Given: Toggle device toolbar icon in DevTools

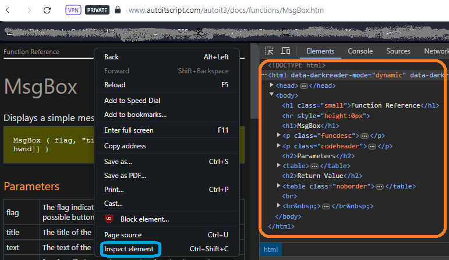Looking at the screenshot, I should (x=285, y=51).
